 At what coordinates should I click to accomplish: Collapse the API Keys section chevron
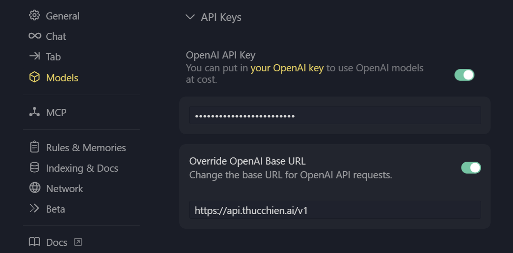click(190, 18)
